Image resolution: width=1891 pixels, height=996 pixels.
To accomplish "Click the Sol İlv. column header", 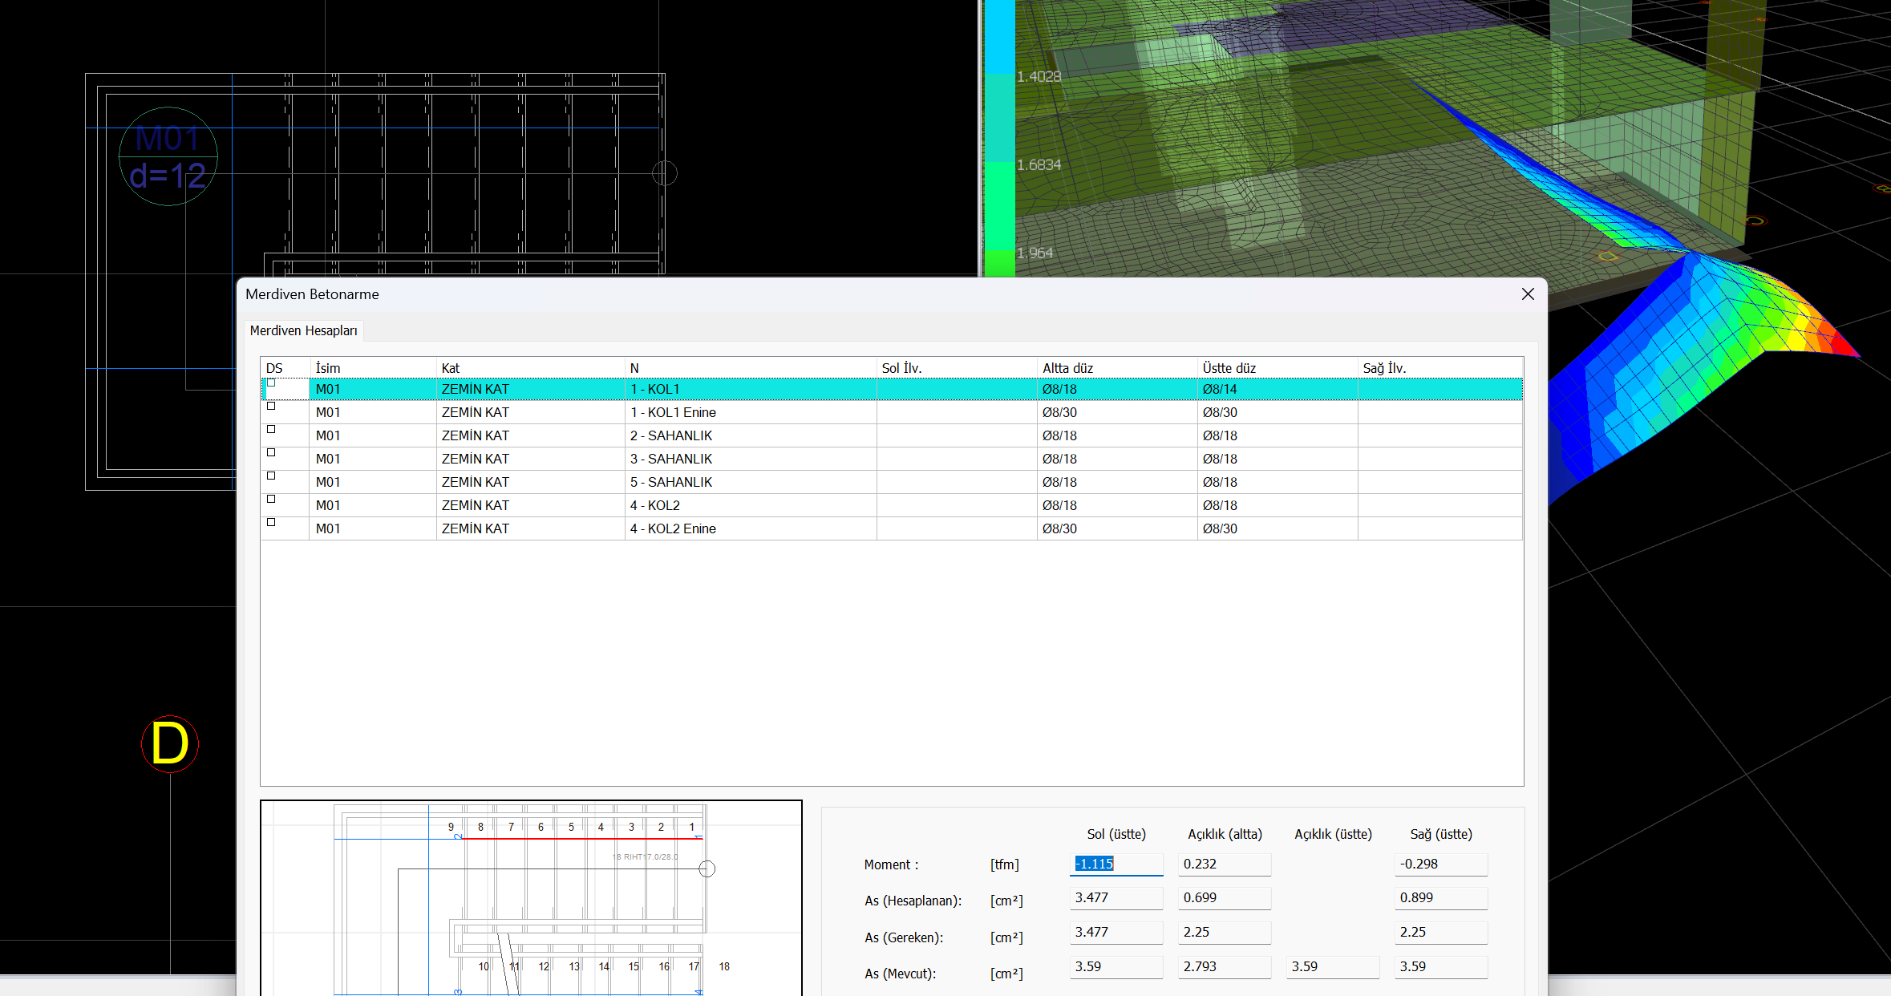I will click(x=957, y=368).
